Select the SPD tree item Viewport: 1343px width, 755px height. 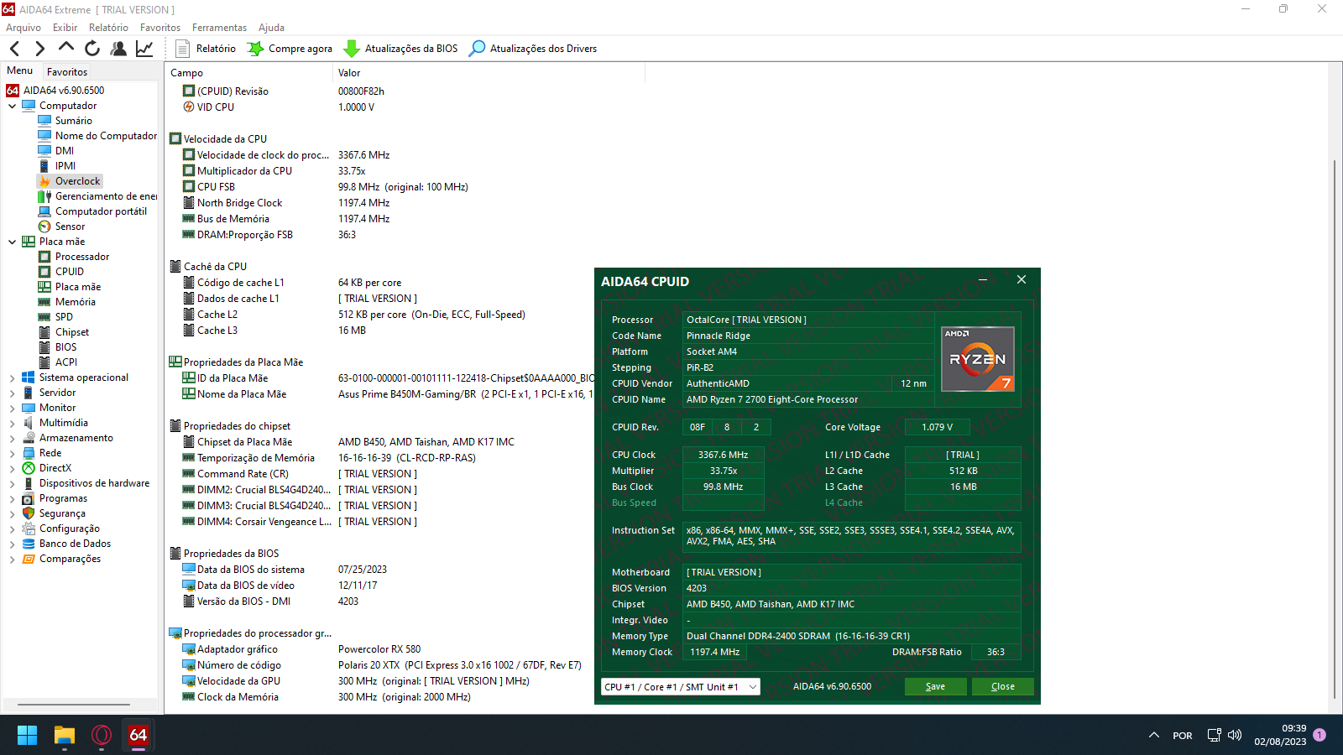[x=64, y=317]
